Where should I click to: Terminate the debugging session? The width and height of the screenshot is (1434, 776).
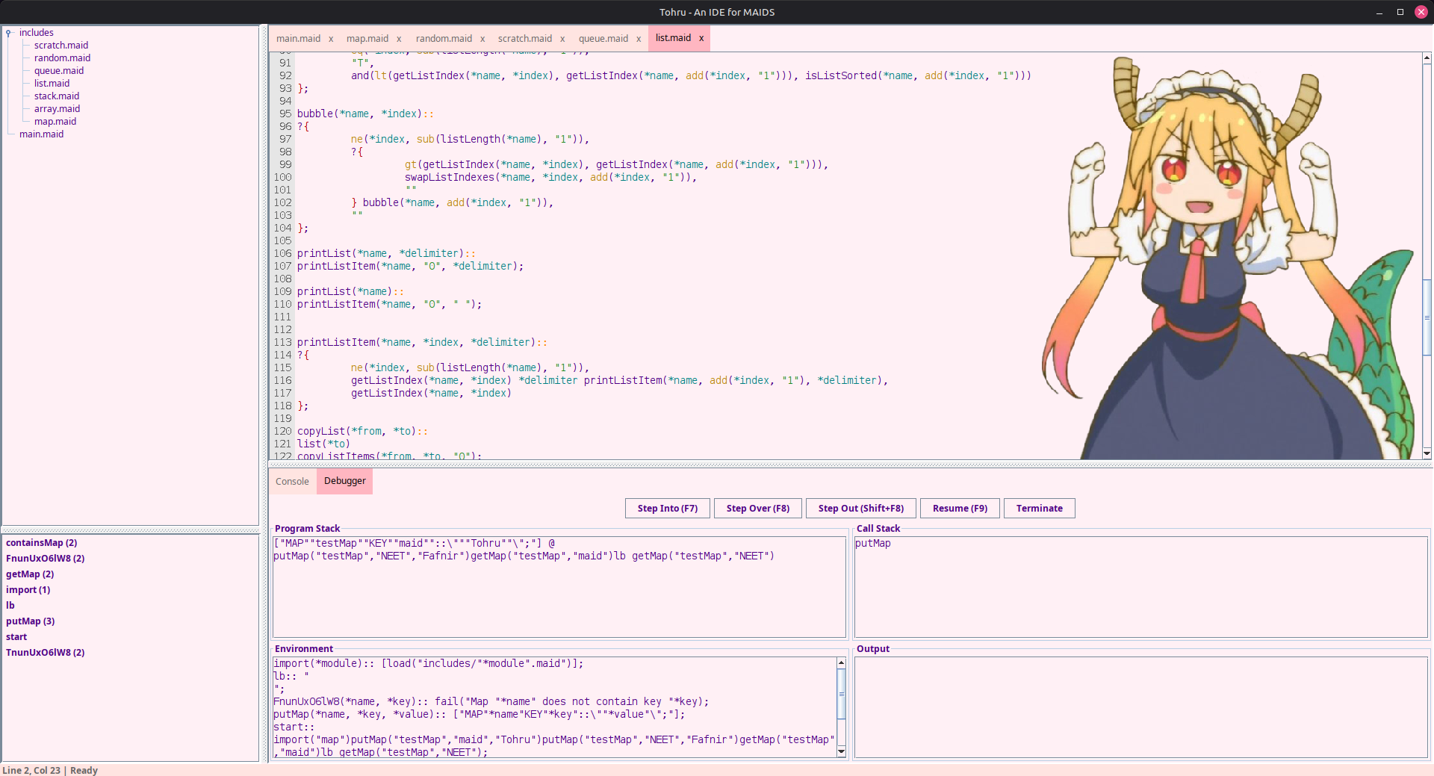pos(1039,509)
